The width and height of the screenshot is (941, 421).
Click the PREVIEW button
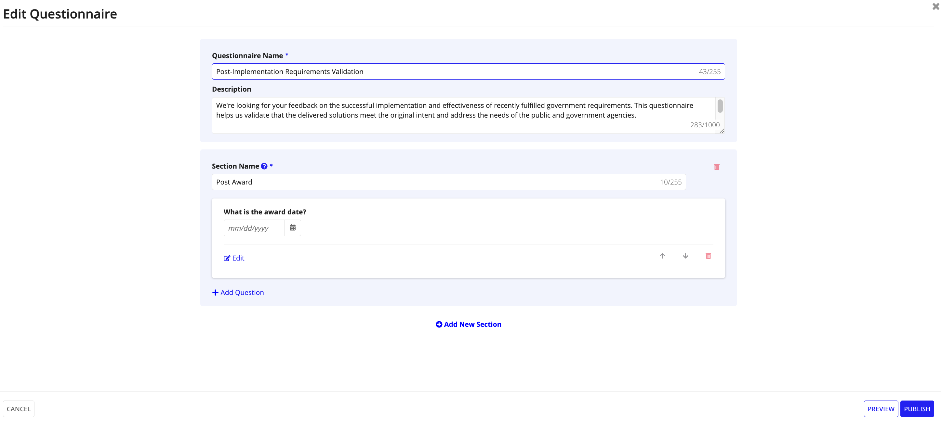[x=881, y=409]
